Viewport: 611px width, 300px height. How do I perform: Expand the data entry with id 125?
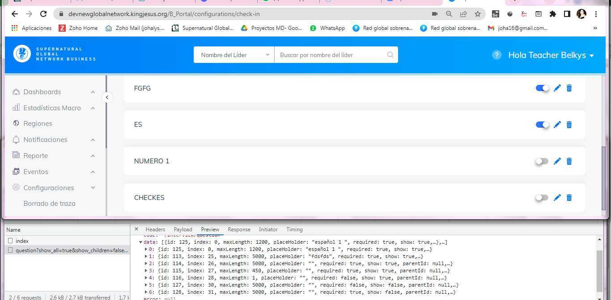click(147, 249)
